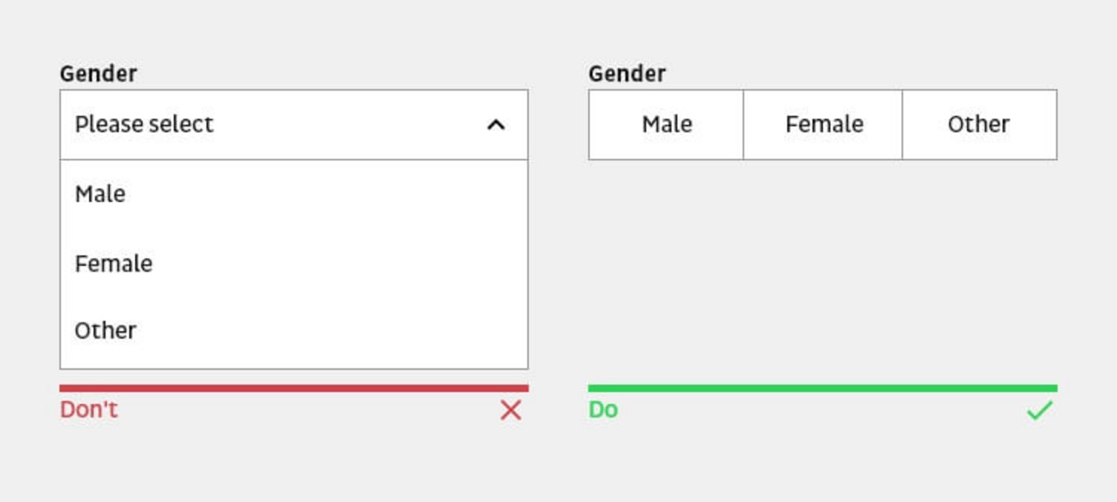The image size is (1117, 502).
Task: Select Male from the dropdown options
Action: click(x=100, y=194)
